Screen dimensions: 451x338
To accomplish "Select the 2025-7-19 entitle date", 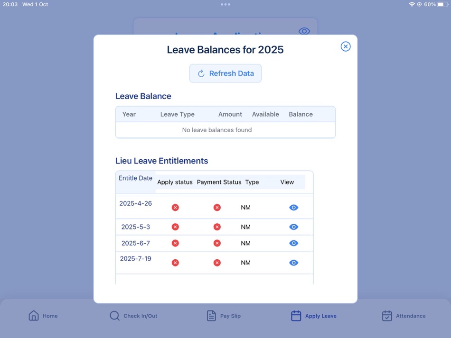I will point(135,258).
